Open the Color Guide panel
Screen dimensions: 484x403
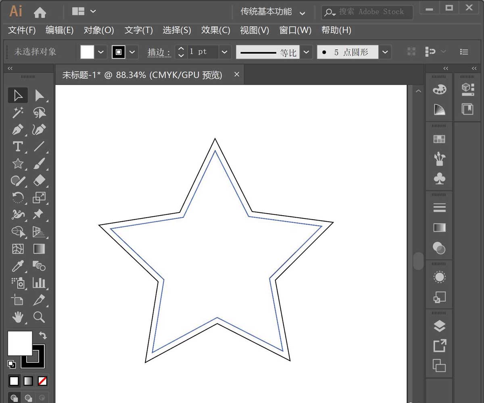click(439, 109)
